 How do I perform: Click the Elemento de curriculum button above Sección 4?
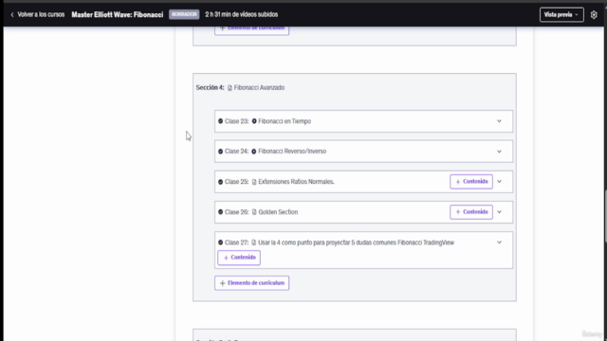(251, 30)
